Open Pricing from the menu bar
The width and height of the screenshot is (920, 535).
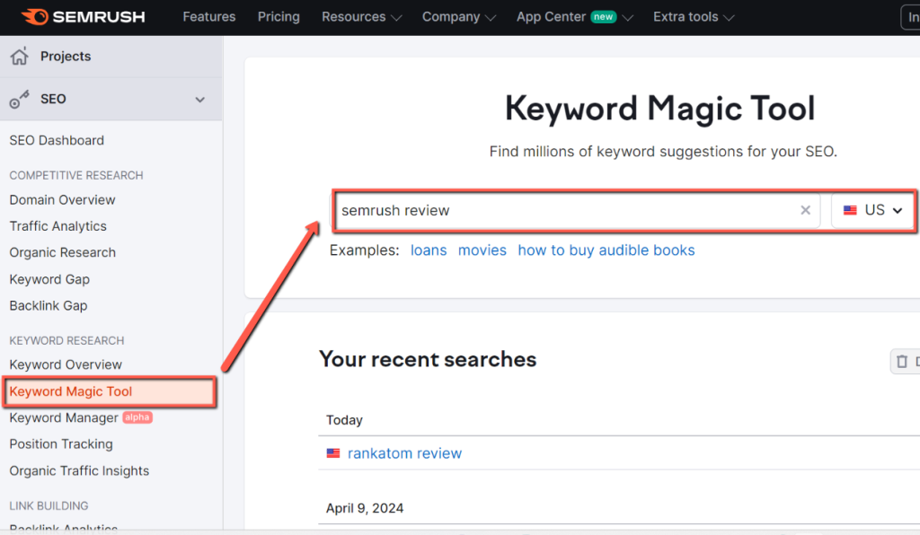tap(278, 16)
